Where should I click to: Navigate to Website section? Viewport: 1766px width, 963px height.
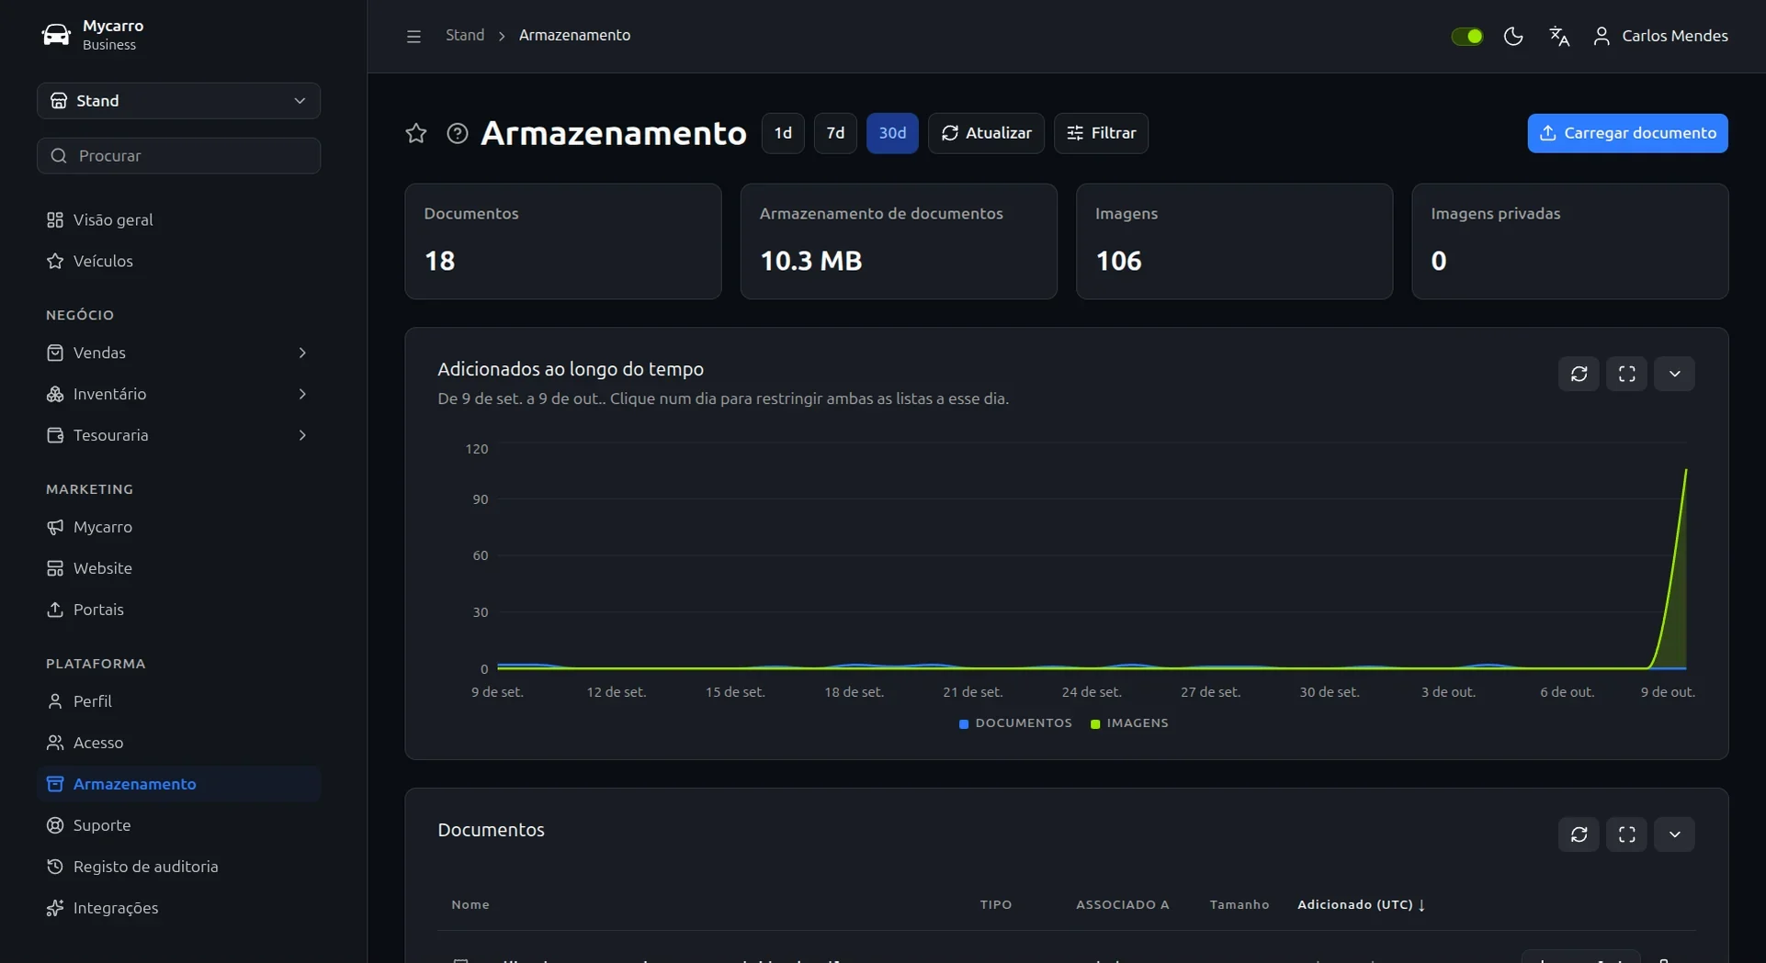coord(178,568)
